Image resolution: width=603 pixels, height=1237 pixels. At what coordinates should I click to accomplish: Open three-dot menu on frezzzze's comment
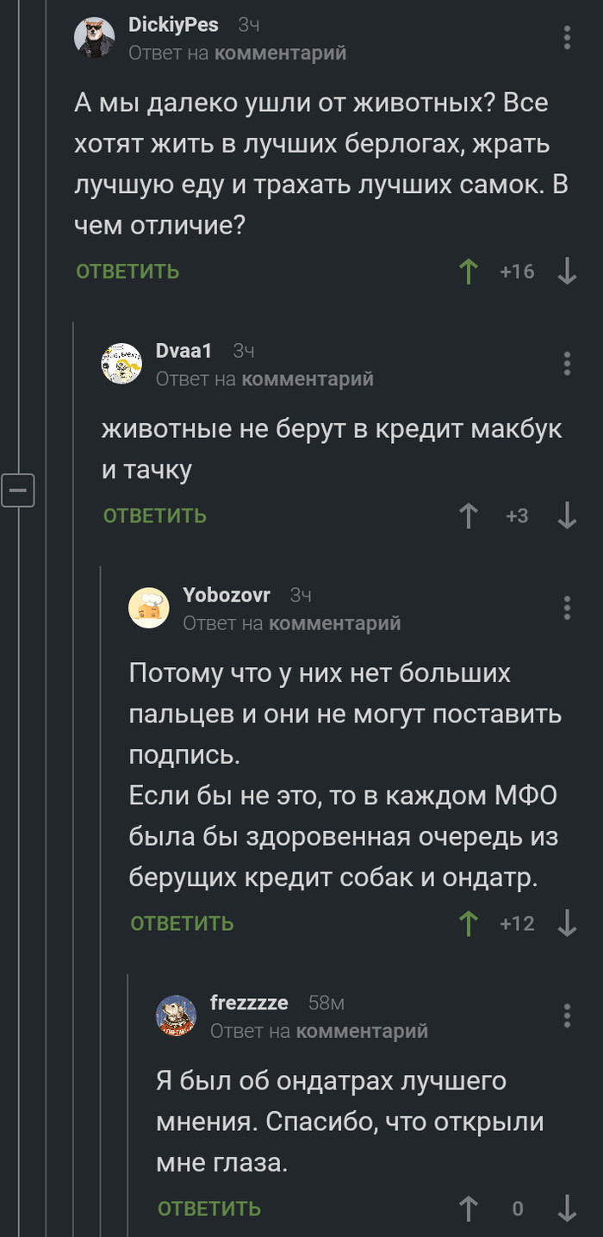(567, 1015)
